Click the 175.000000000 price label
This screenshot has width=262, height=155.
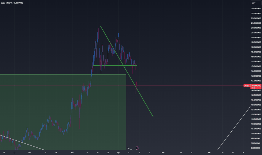pos(256,61)
